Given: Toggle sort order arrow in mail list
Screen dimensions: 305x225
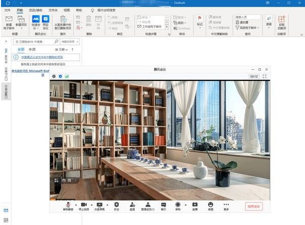Looking at the screenshot, I should [x=72, y=50].
